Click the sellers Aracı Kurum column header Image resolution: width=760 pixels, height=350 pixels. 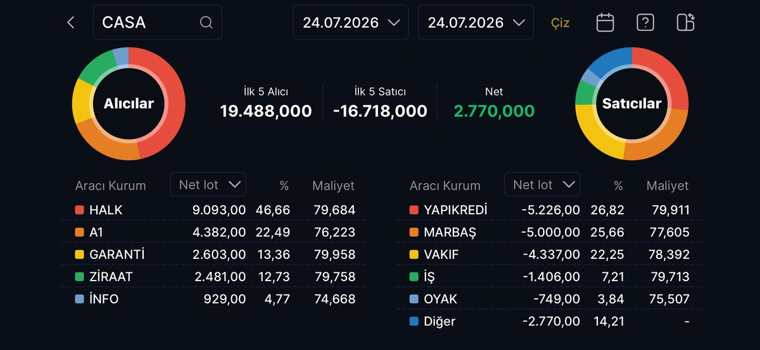pos(445,186)
